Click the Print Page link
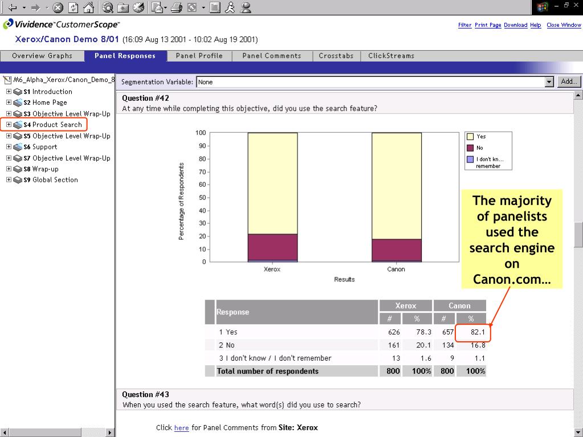Screen dimensions: 583x437 pos(488,25)
